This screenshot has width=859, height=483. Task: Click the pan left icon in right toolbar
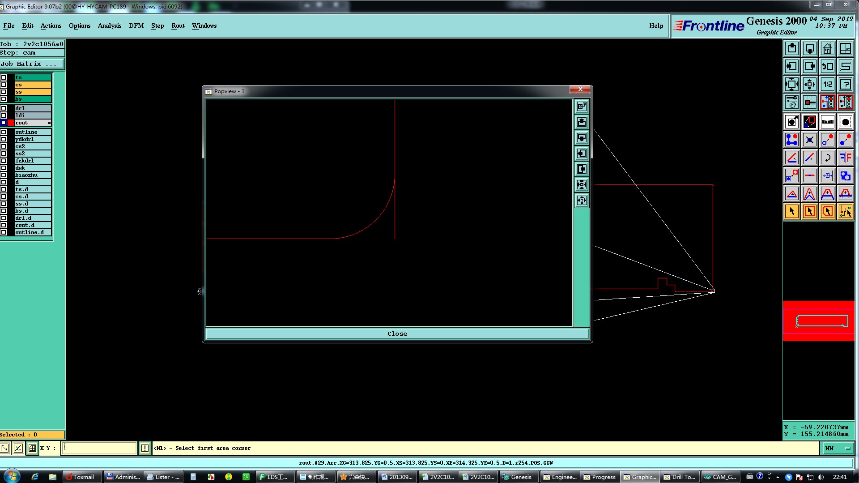click(792, 66)
